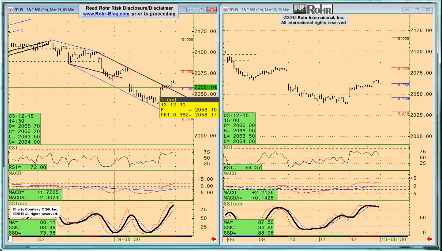Click the 0.618 Fibonacci level on the 30 Min chart
Screen dimensions: 442x251
coord(403,113)
